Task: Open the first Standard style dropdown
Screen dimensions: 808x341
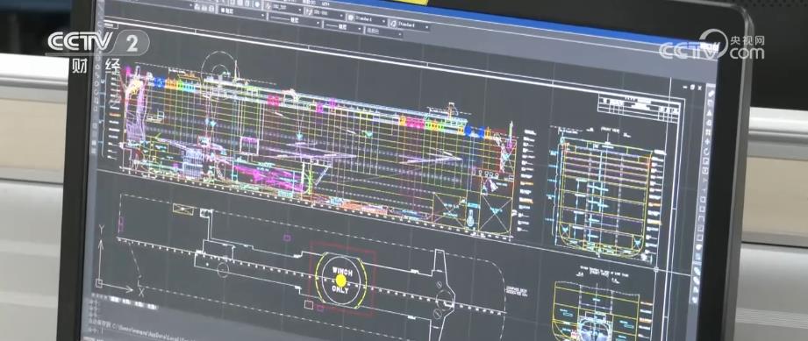Action: coord(370,19)
